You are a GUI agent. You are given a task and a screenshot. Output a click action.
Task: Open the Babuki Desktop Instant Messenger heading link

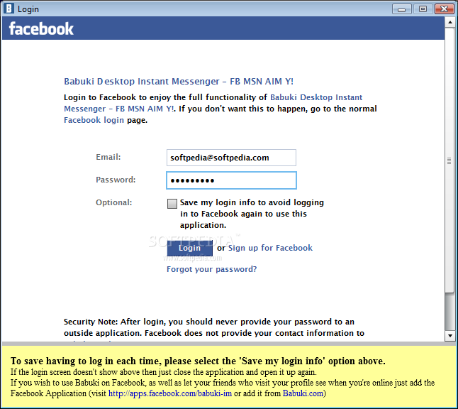tap(179, 82)
